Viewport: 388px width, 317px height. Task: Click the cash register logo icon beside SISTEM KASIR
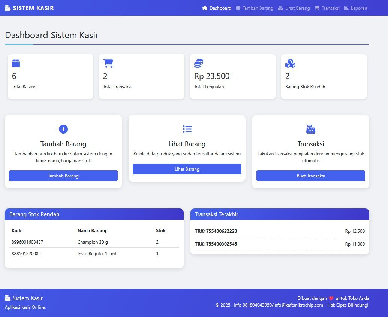7,8
